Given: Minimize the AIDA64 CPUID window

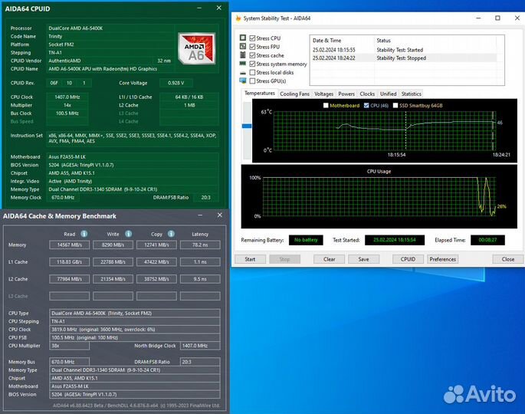Looking at the screenshot, I should [x=199, y=8].
